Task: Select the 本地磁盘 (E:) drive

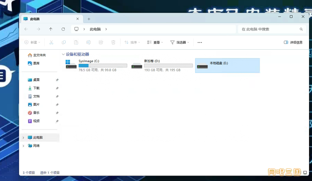Action: (x=228, y=65)
